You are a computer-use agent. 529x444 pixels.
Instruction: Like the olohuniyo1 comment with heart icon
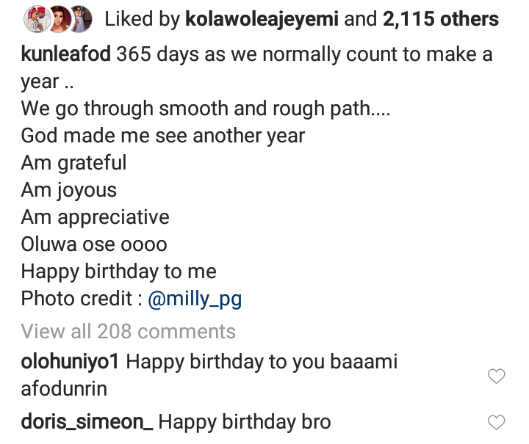(497, 376)
